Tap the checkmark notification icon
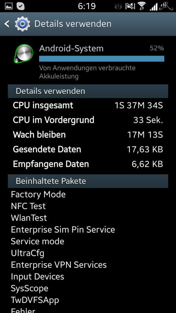Viewport: 176px width, 313px height. [20, 6]
